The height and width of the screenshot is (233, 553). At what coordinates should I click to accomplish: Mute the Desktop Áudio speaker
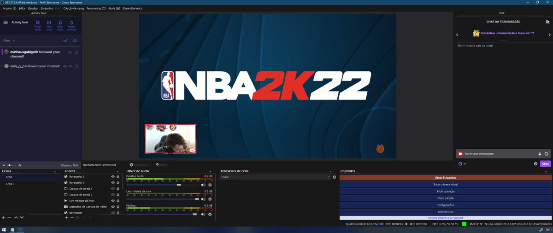click(x=203, y=184)
